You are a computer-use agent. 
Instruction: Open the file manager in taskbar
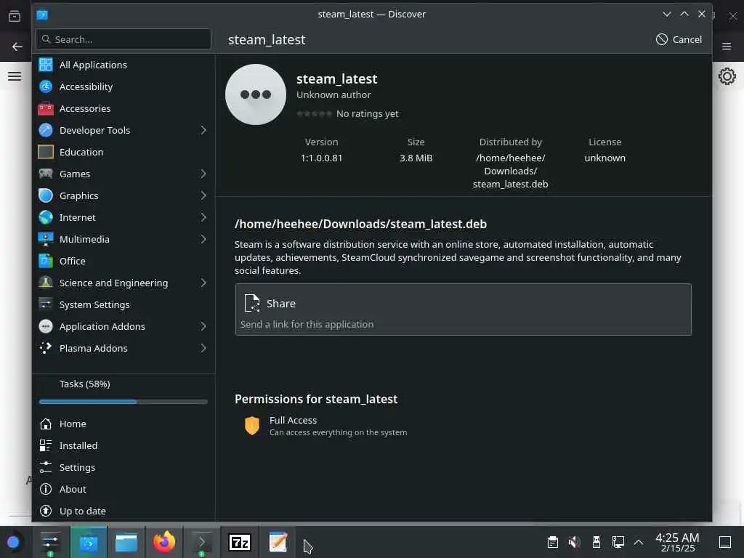[126, 542]
